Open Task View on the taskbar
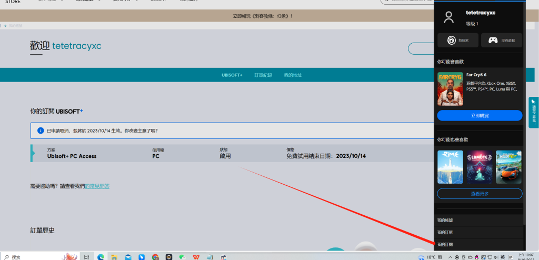 [87, 257]
